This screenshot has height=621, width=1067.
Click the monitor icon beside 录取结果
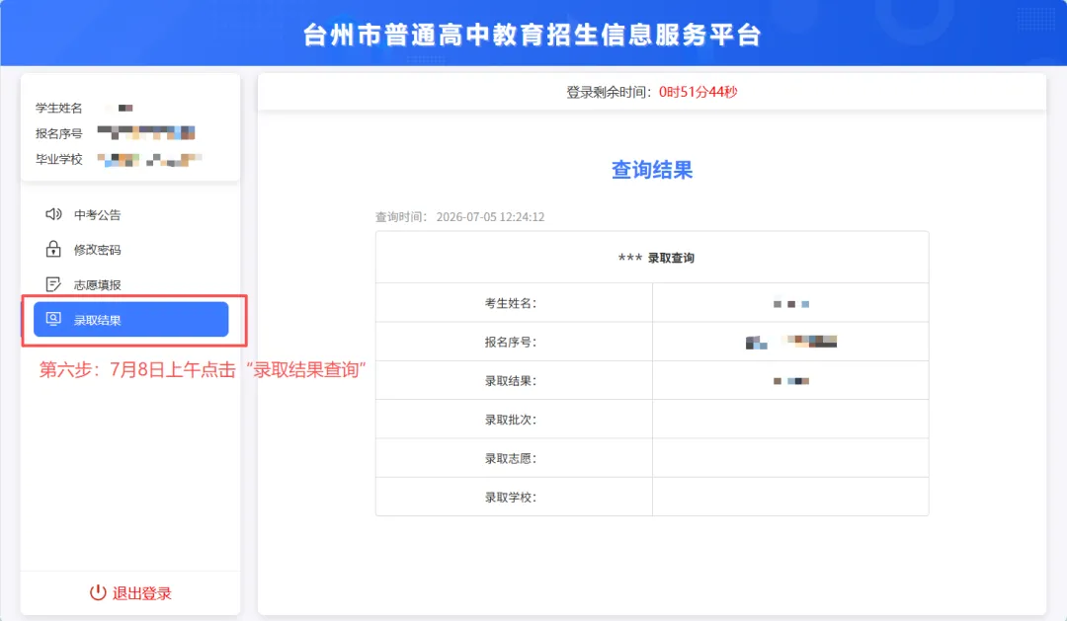[53, 319]
